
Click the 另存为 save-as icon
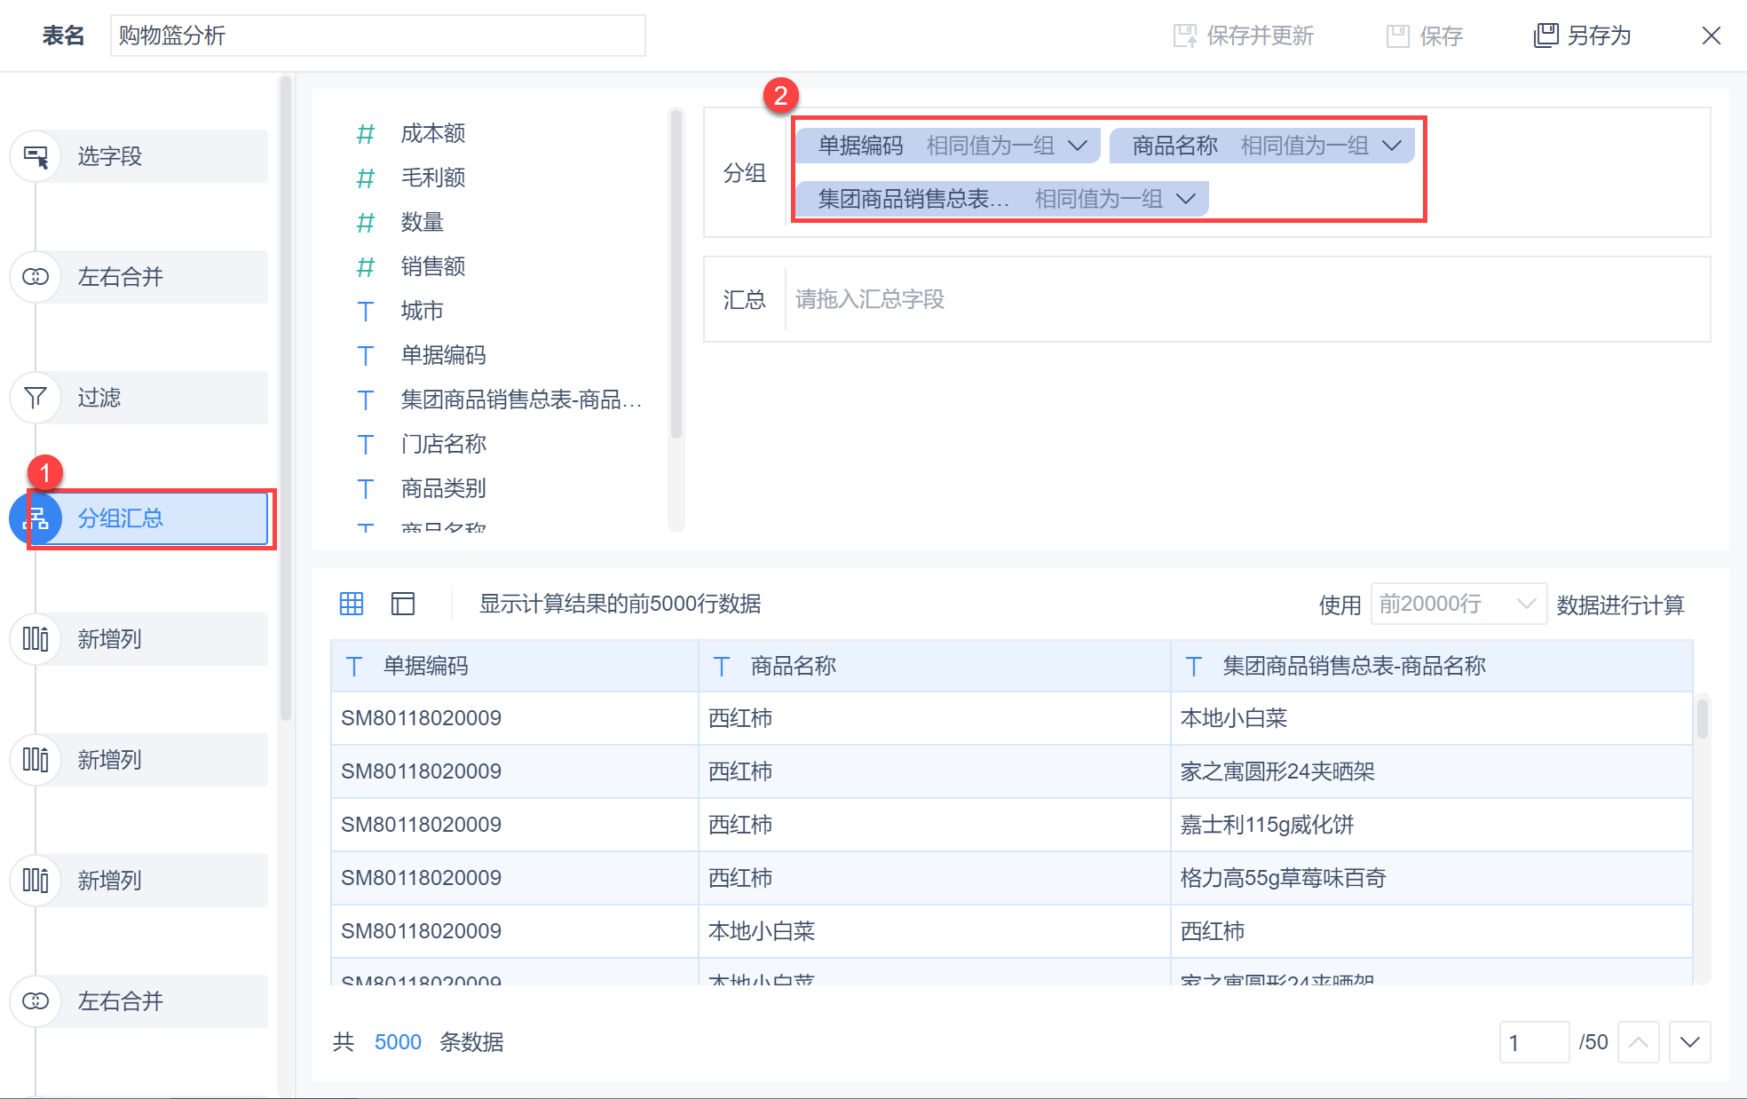click(x=1545, y=36)
